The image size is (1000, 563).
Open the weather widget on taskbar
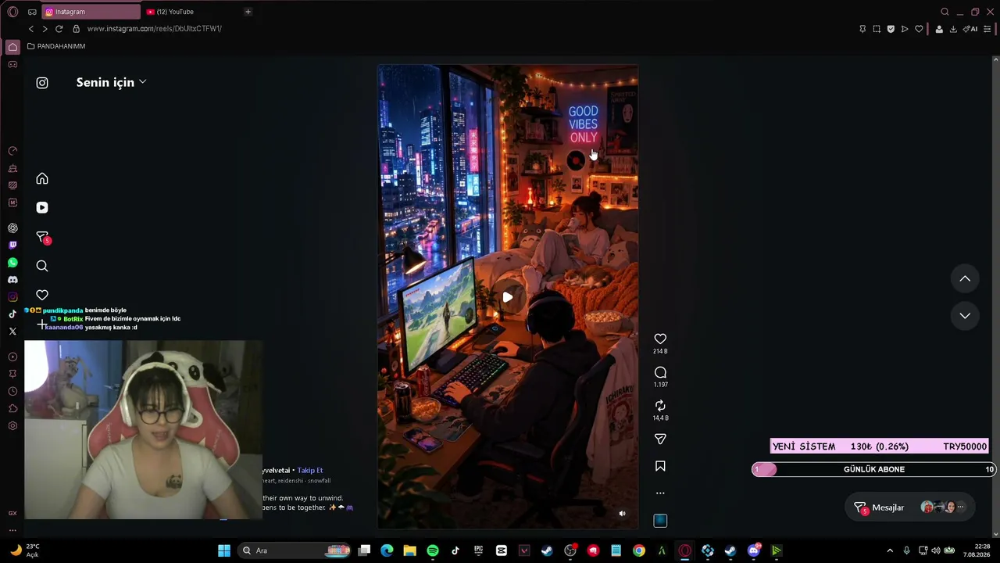coord(23,550)
